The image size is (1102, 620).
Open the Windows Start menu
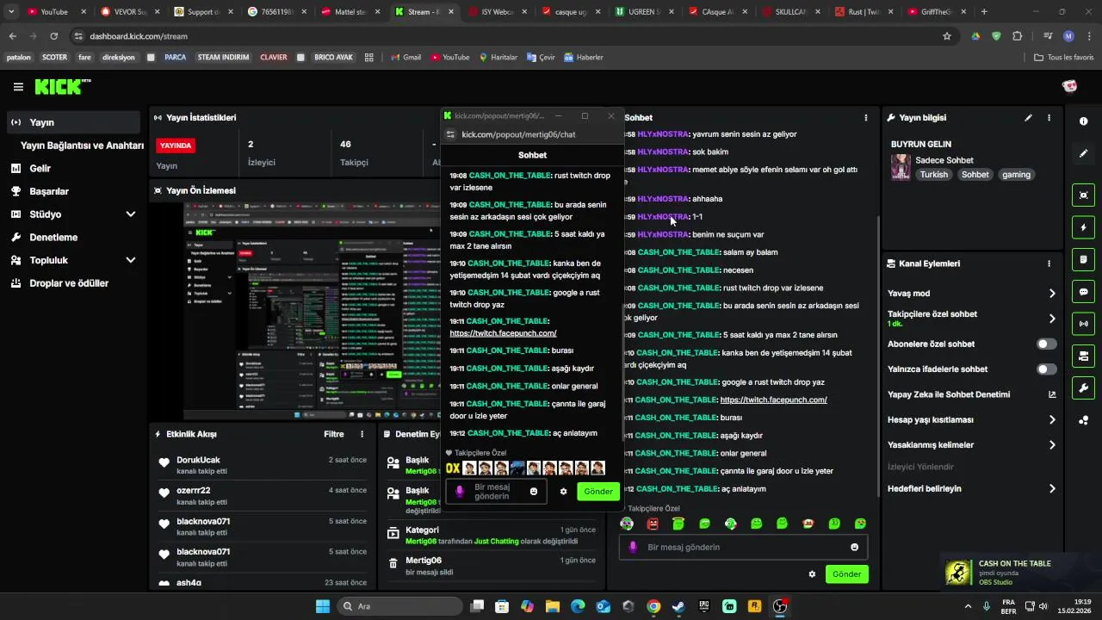click(323, 606)
